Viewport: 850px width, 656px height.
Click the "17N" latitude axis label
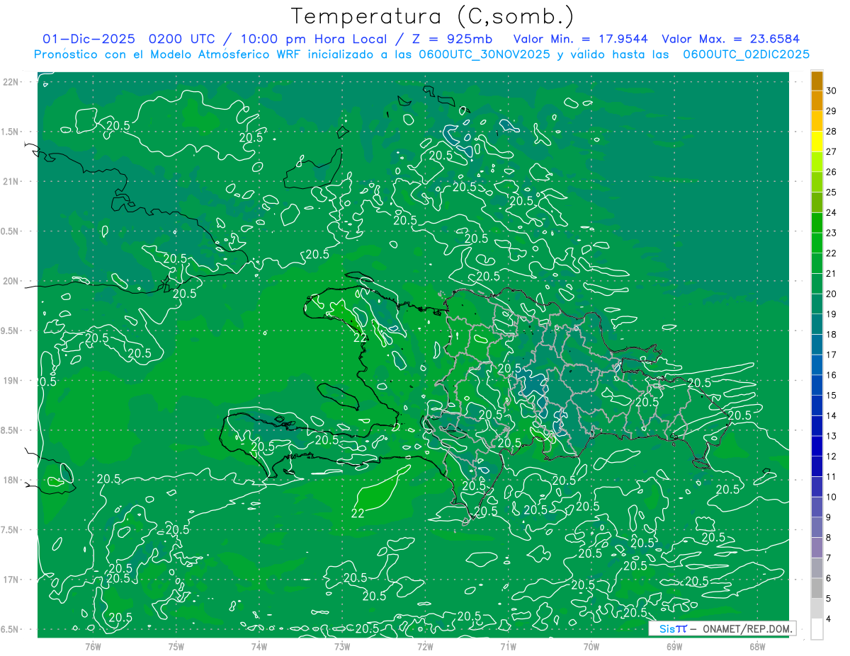[x=12, y=580]
